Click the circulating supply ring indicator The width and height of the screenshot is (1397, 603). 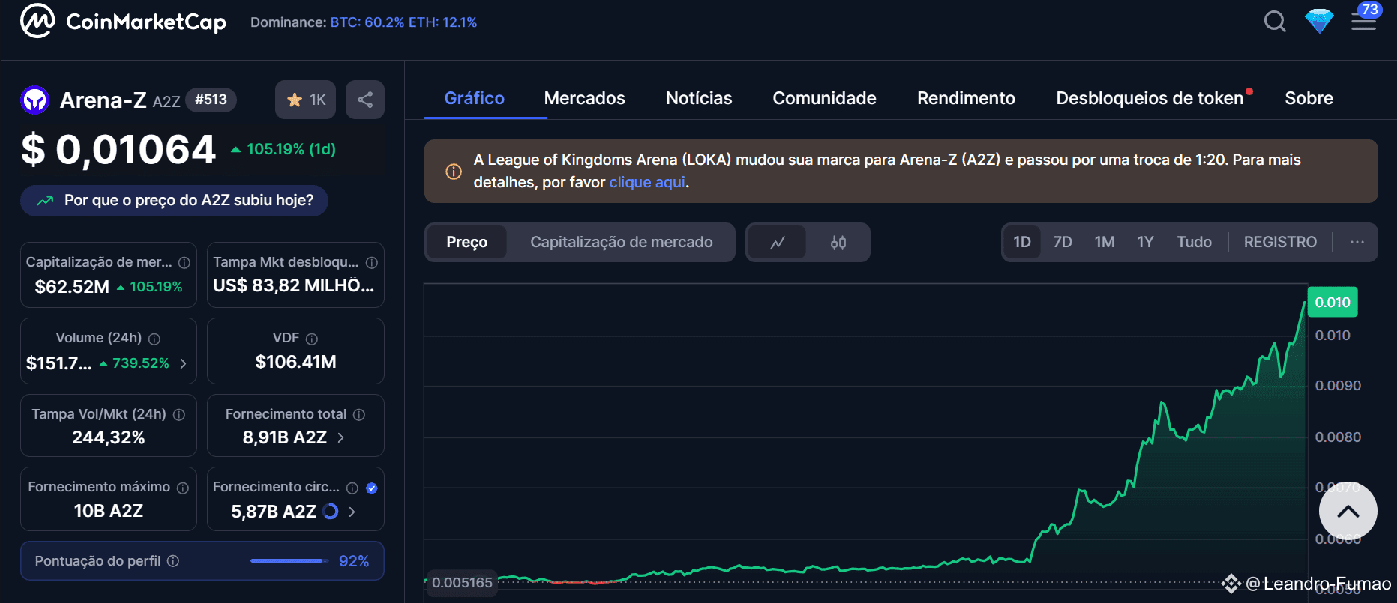pos(330,512)
